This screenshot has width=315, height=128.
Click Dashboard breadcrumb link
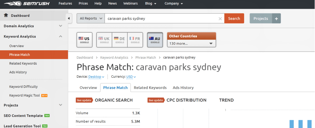[x=85, y=58]
